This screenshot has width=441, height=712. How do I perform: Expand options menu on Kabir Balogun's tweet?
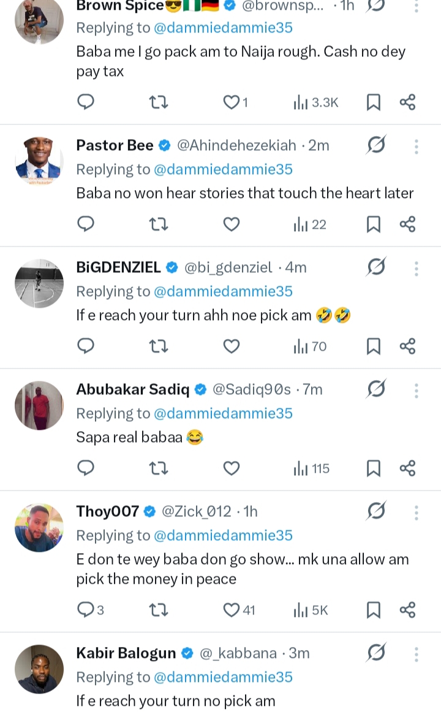tap(417, 654)
